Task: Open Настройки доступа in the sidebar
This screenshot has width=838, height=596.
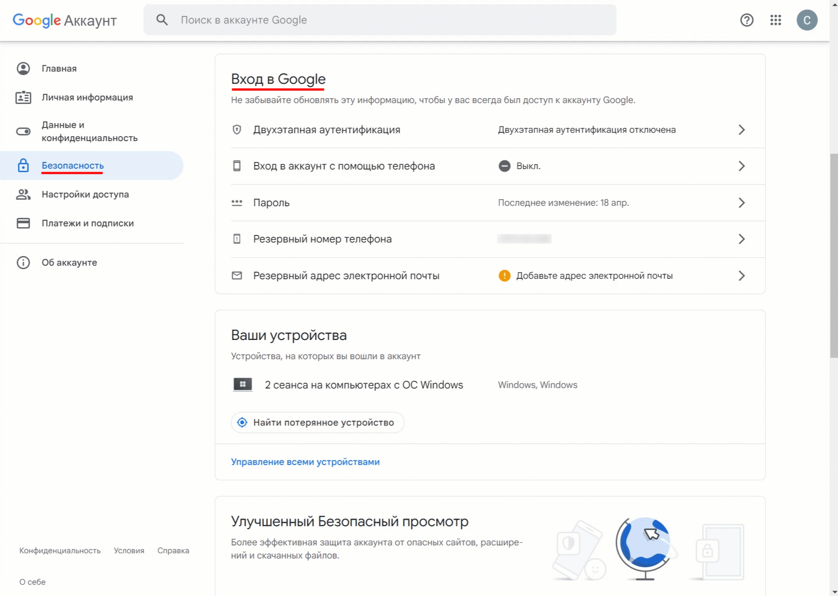Action: tap(85, 194)
